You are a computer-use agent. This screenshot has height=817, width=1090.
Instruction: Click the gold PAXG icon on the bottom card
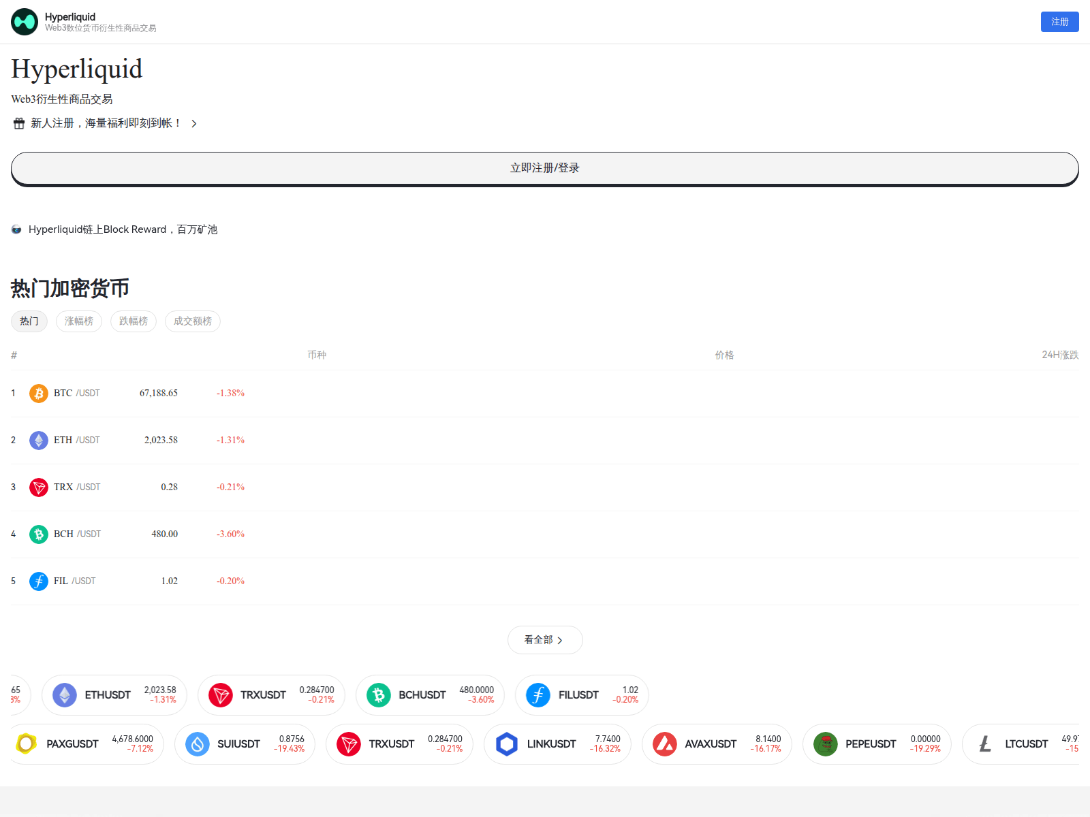(x=26, y=744)
